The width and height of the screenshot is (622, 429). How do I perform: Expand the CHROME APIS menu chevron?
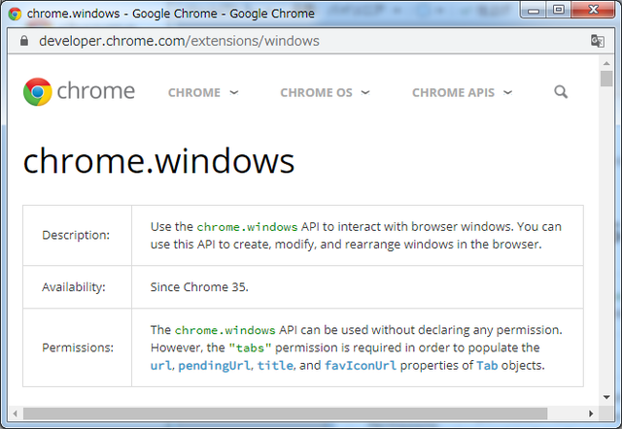pos(507,93)
